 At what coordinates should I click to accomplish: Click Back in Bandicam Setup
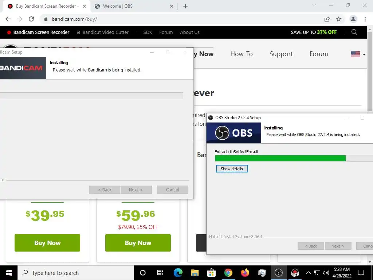point(105,190)
